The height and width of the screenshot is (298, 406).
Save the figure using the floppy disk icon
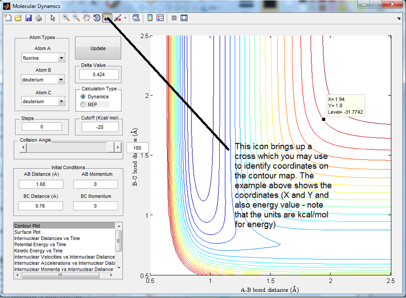[x=29, y=18]
